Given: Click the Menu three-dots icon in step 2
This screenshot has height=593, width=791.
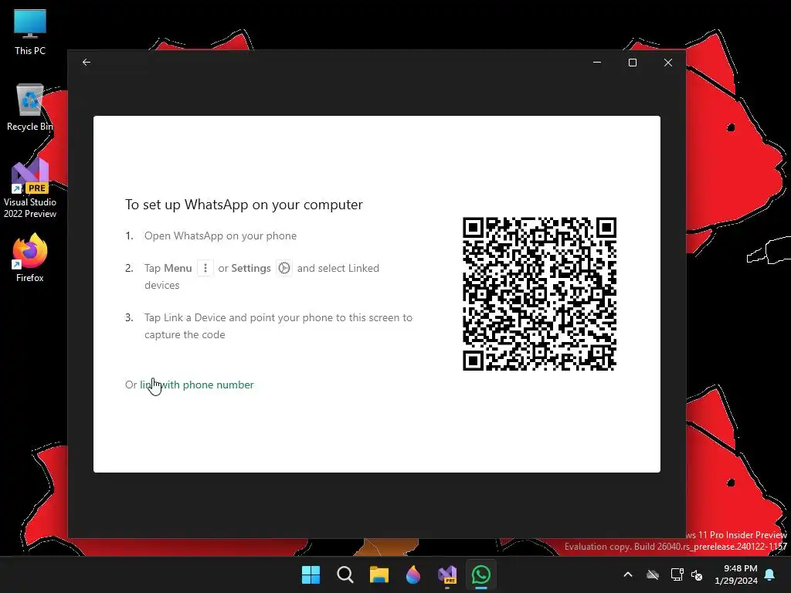Looking at the screenshot, I should [x=205, y=268].
